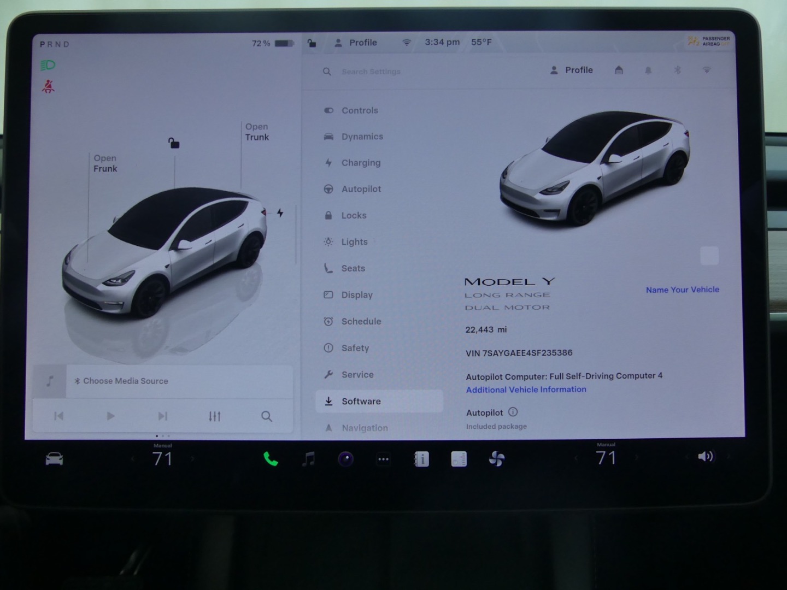Tap the car controls icon at bottom left
Screen dimensions: 787x590
point(54,459)
